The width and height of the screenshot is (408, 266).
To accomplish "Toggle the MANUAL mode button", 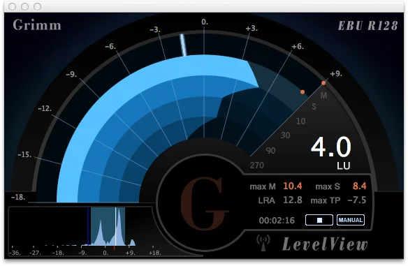I will [x=351, y=220].
